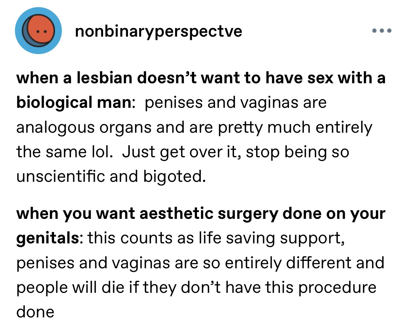
Task: Click the leftmost dot of the options icon
Action: click(374, 31)
